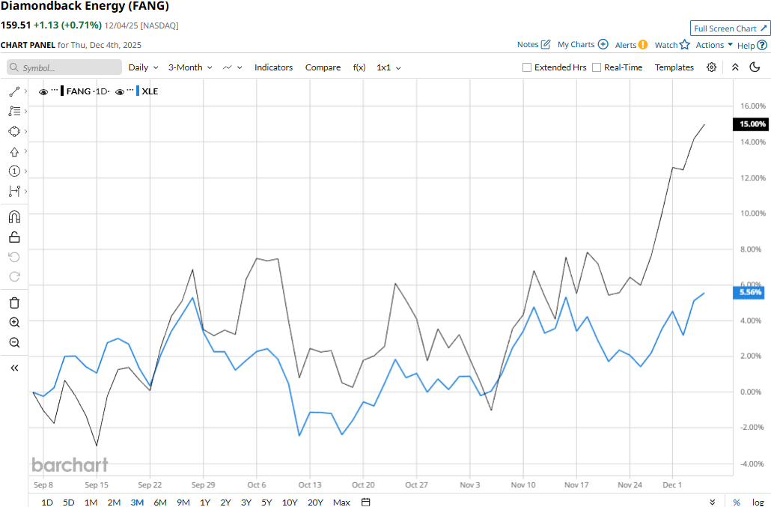Select the 1D time range
This screenshot has height=507, width=771.
[x=46, y=502]
